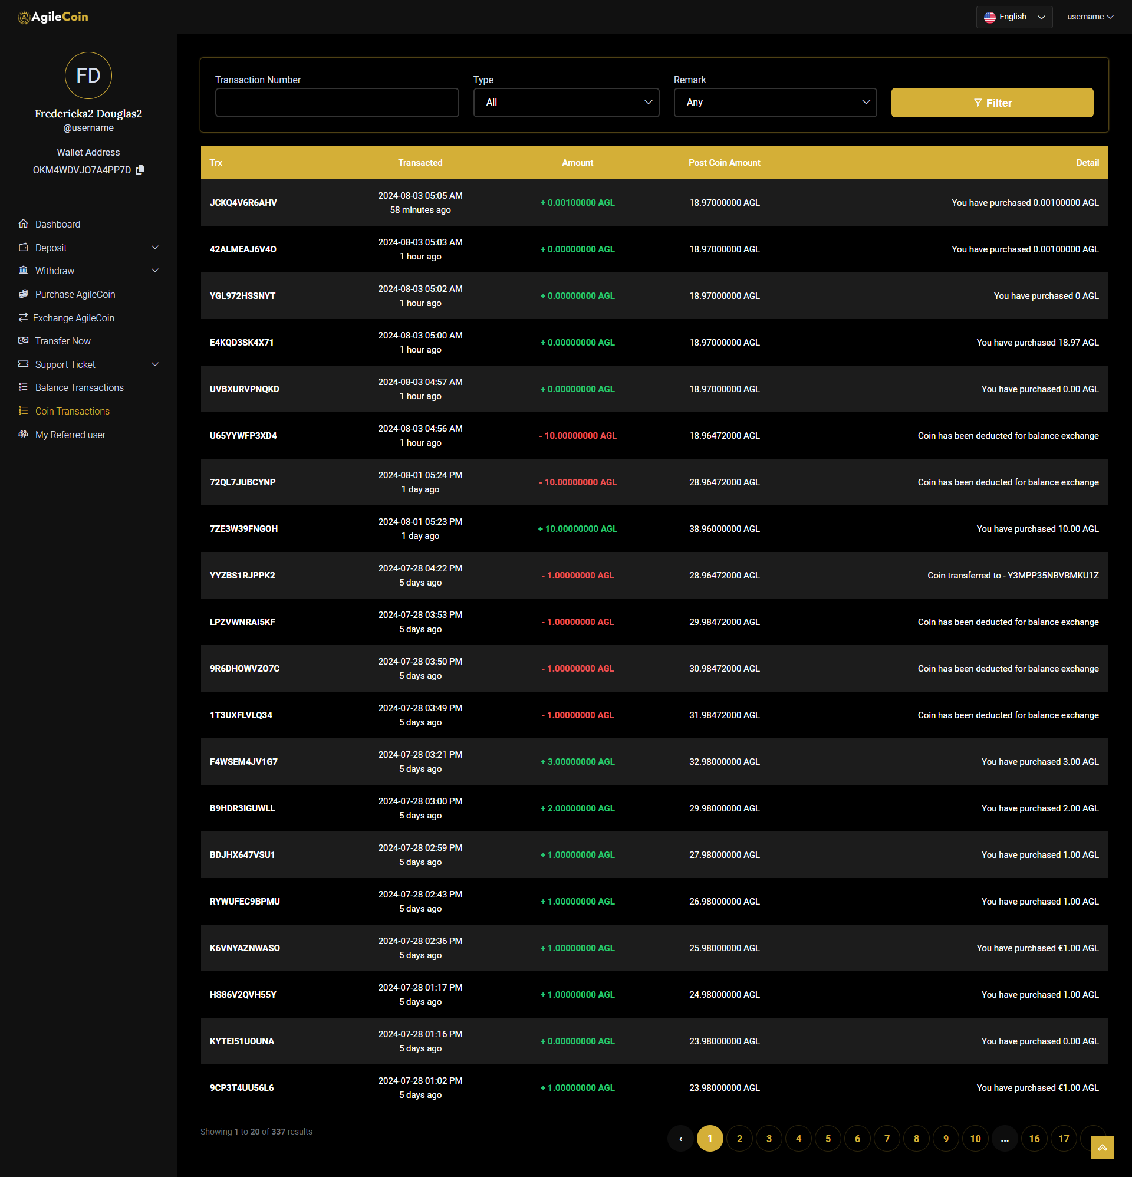Viewport: 1132px width, 1177px height.
Task: Expand the Support Ticket submenu
Action: coord(154,364)
